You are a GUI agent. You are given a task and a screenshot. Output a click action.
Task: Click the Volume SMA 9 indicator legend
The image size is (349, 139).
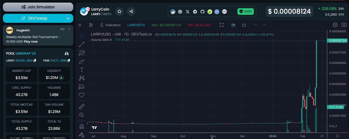101,40
